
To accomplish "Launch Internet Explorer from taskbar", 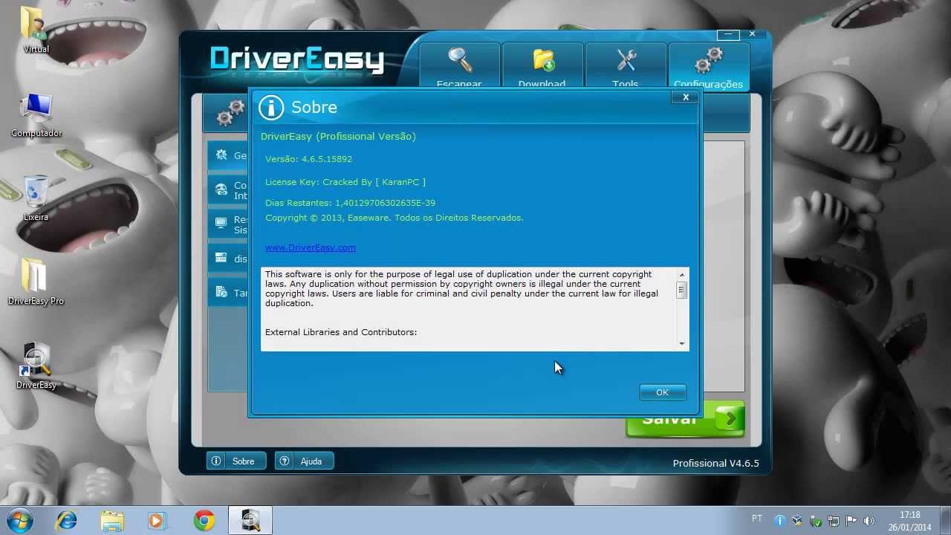I will 67,521.
